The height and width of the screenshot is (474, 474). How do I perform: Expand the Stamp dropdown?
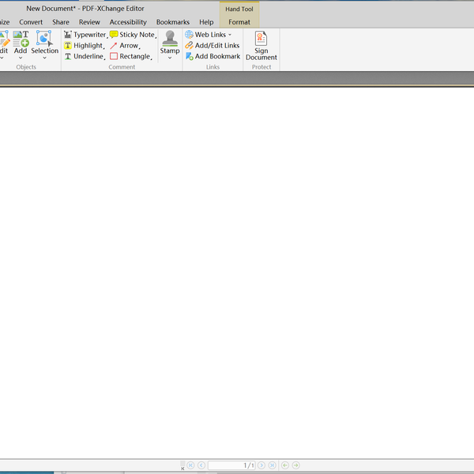[x=170, y=58]
